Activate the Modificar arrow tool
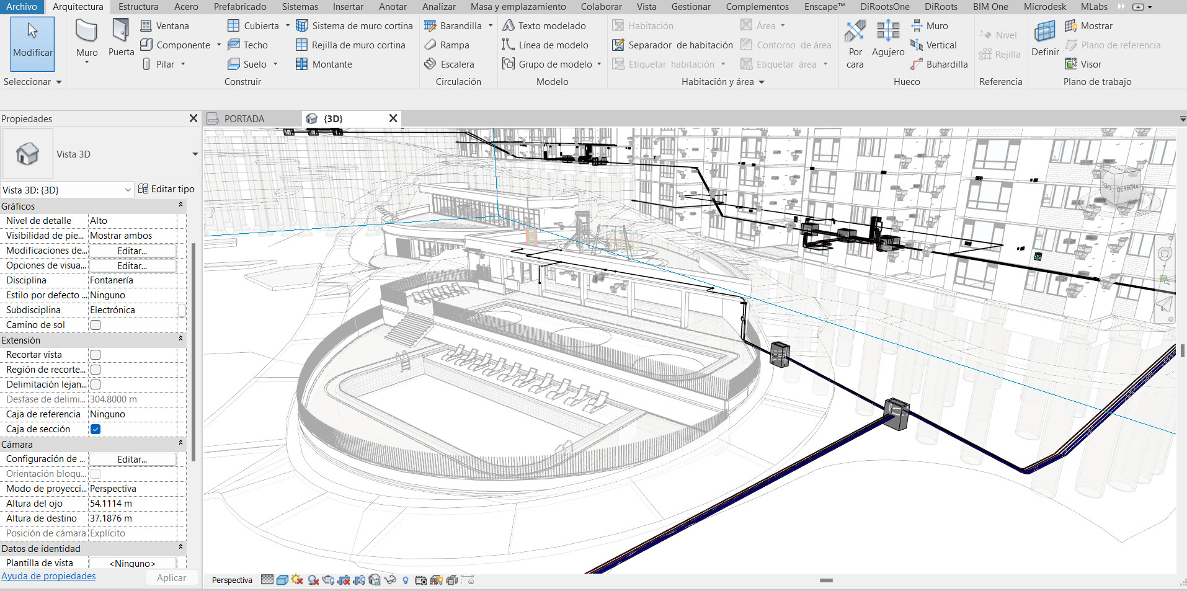This screenshot has height=591, width=1187. 32,42
